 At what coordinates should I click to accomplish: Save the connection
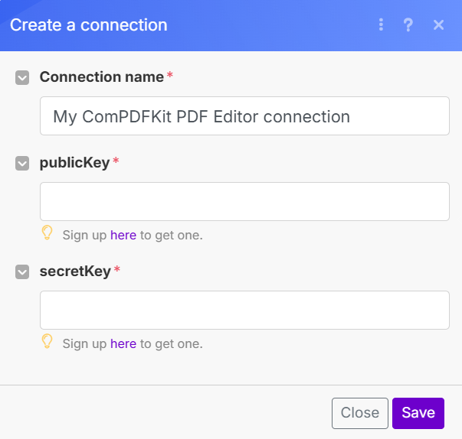(x=418, y=413)
